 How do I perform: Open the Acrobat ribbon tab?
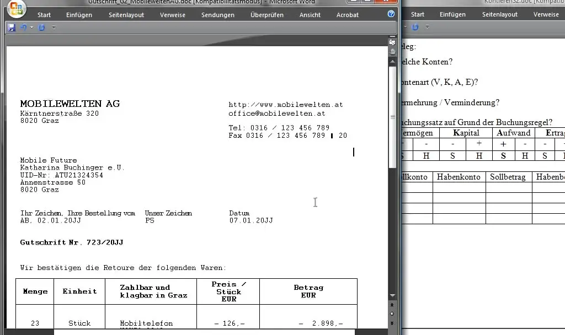pos(348,15)
